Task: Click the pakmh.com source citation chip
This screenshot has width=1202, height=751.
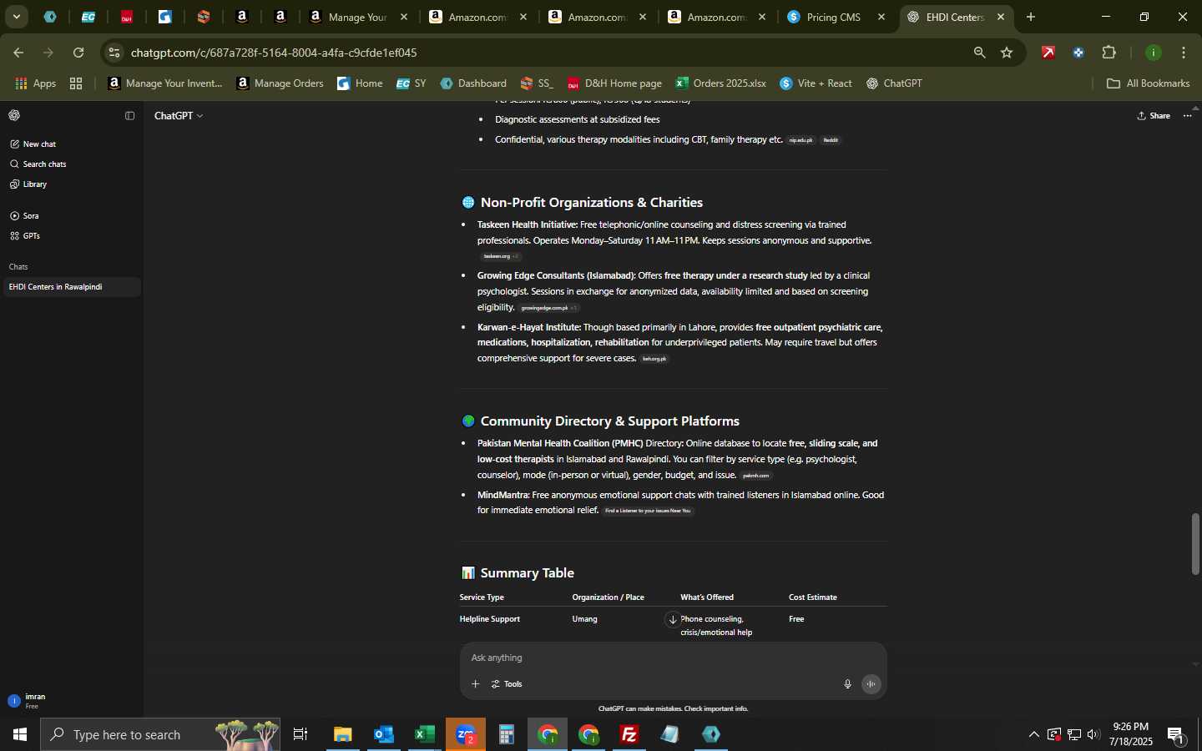Action: point(755,476)
